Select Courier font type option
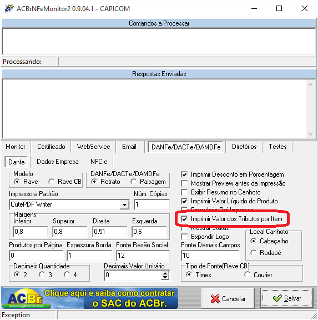 pos(248,274)
